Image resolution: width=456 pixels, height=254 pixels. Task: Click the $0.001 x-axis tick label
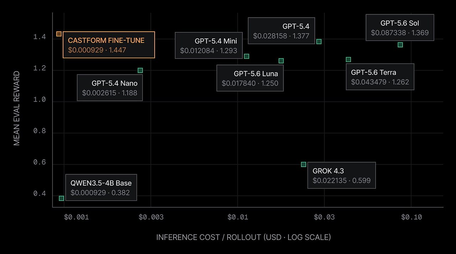(77, 217)
